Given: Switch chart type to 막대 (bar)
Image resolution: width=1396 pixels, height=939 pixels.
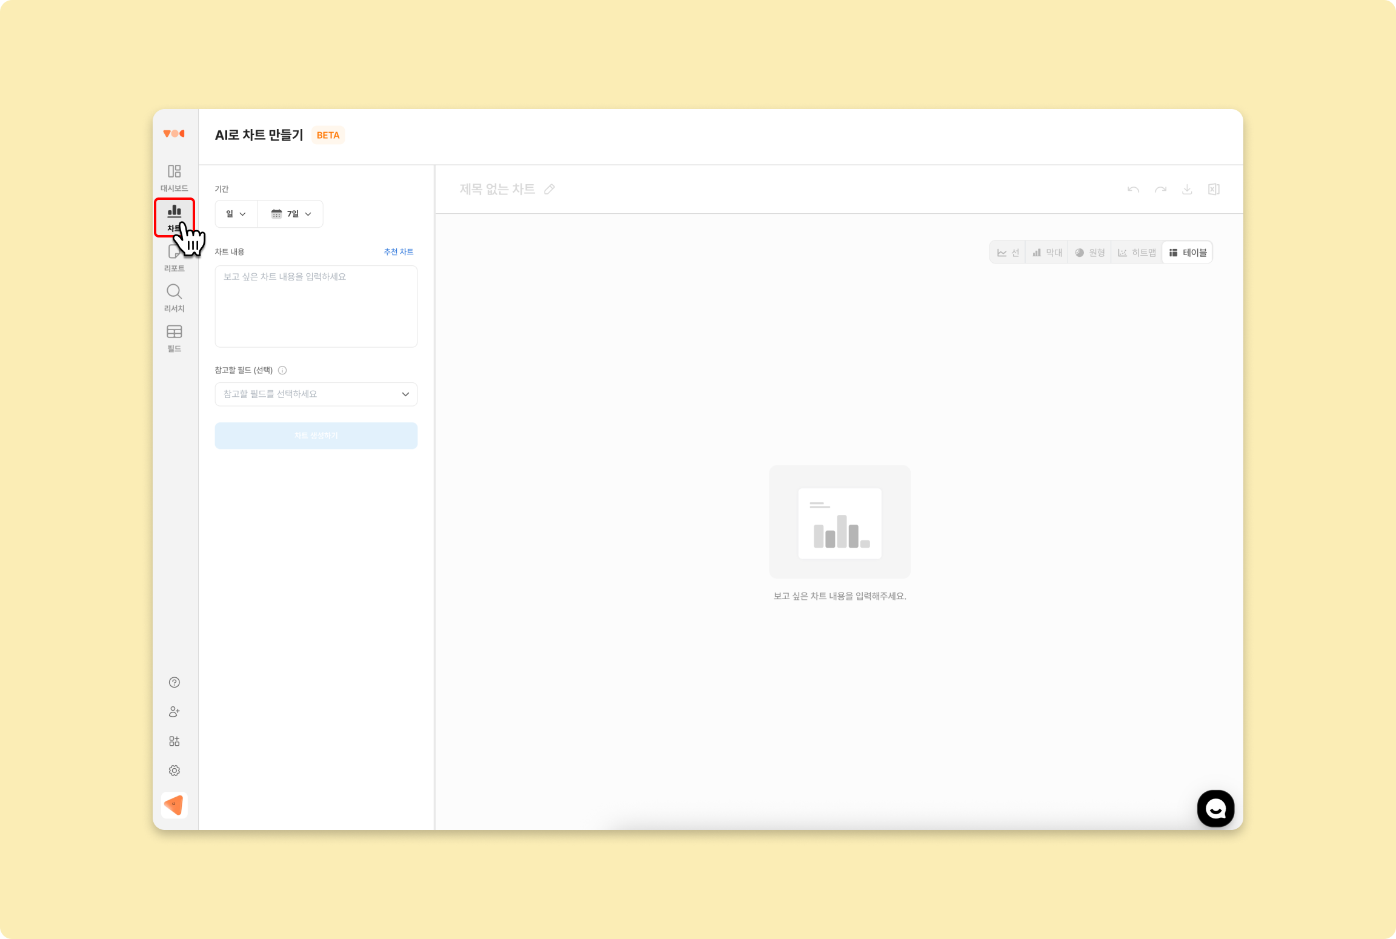Looking at the screenshot, I should point(1047,253).
